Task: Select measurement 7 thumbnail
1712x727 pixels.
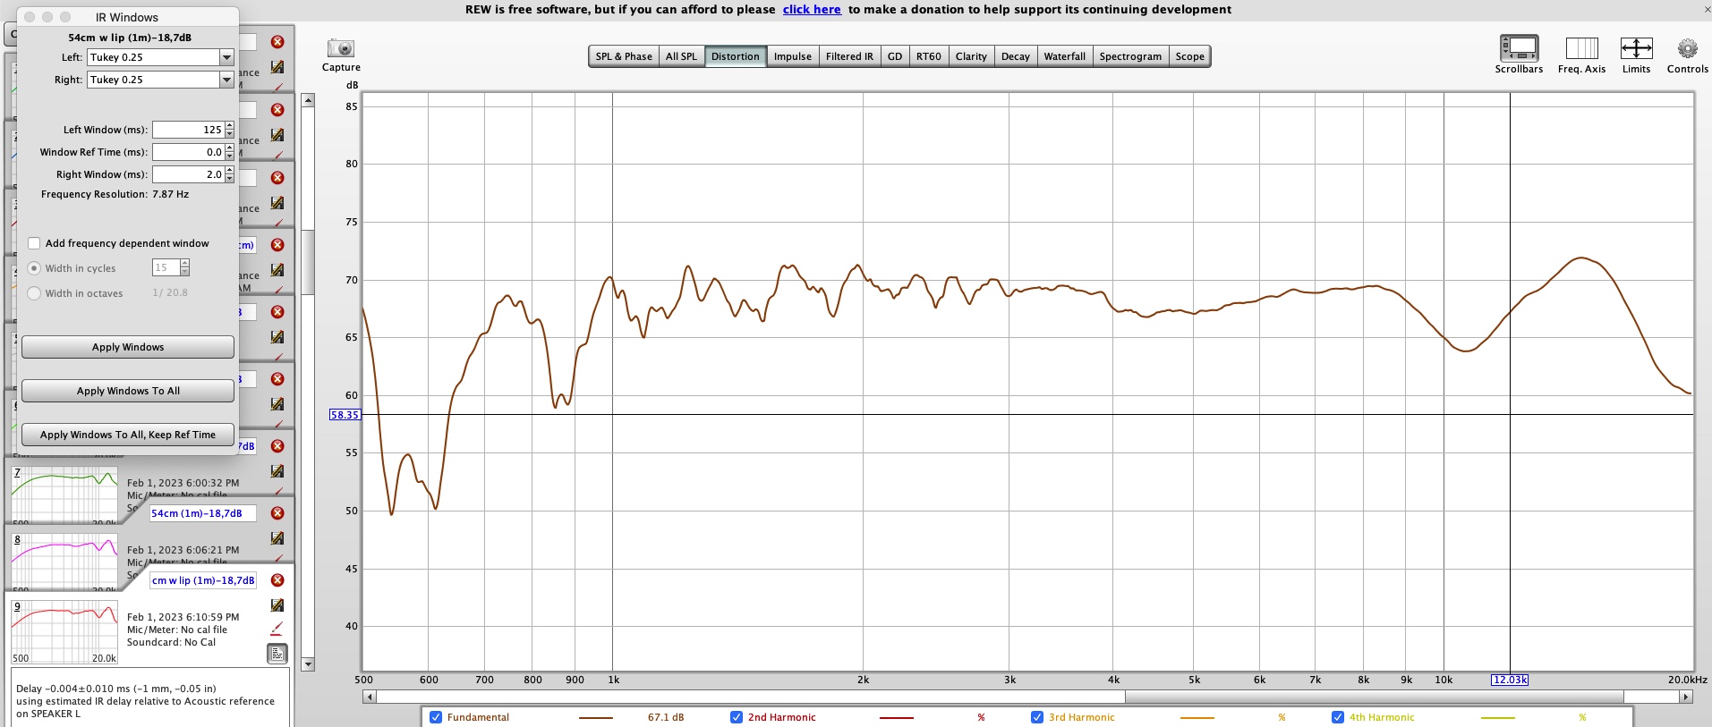Action: click(x=64, y=495)
